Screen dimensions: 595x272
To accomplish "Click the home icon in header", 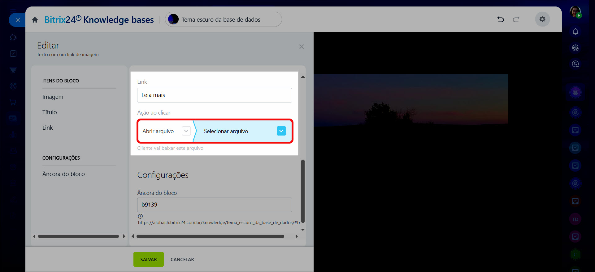I will click(x=35, y=20).
